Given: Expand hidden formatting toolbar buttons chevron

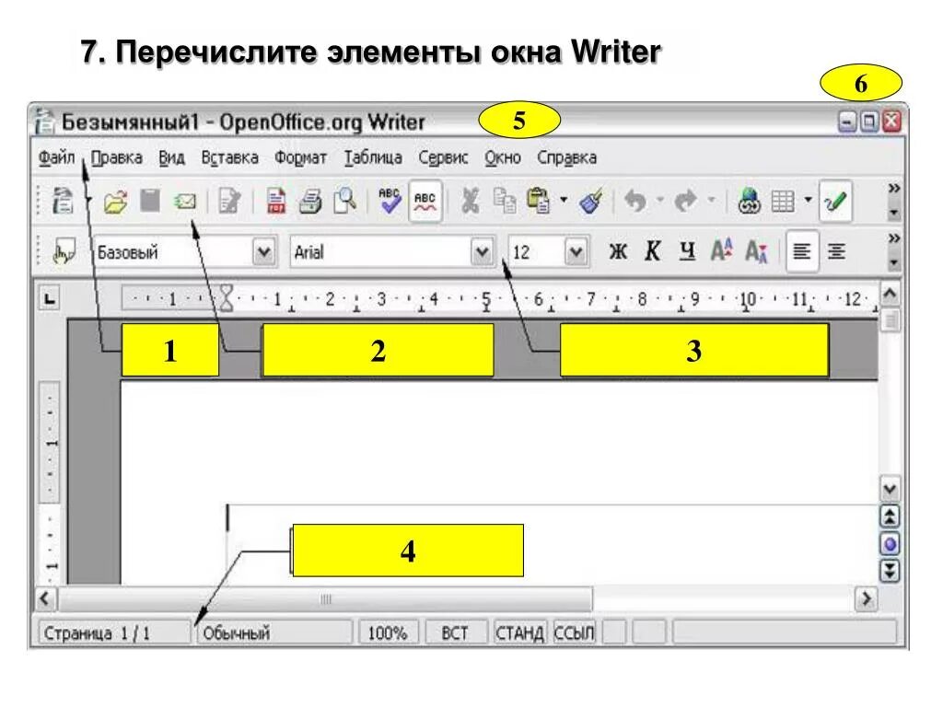Looking at the screenshot, I should coord(893,238).
